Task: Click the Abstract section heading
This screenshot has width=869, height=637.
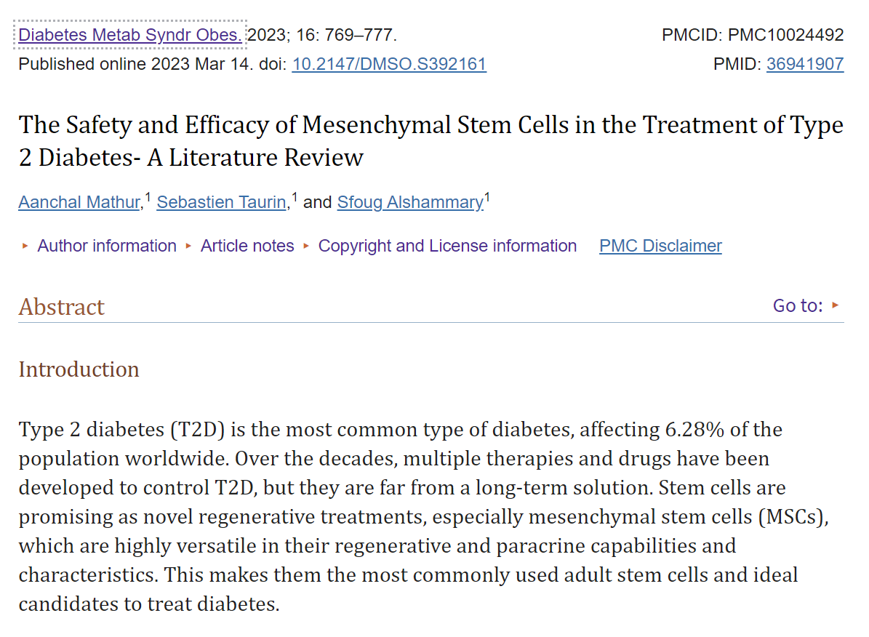Action: (62, 307)
